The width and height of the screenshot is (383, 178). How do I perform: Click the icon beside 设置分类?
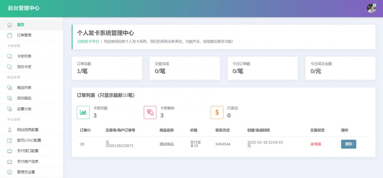coord(10,109)
